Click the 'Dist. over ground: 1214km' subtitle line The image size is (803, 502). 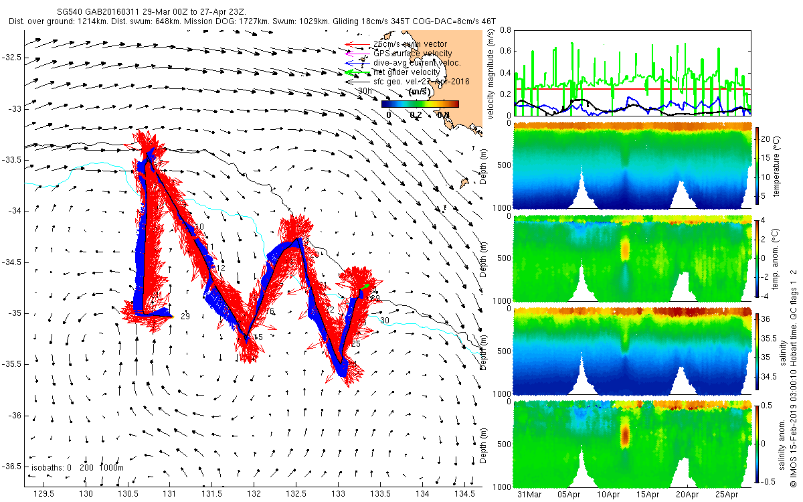pyautogui.click(x=253, y=21)
